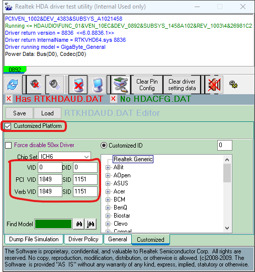
Task: Switch to the Driver Policy tab
Action: (x=83, y=239)
